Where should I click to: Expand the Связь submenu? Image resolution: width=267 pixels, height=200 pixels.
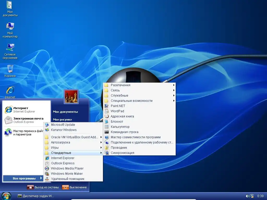tap(139, 90)
